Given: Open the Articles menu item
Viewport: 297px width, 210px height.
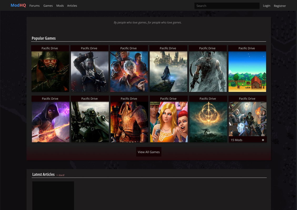Looking at the screenshot, I should (72, 6).
